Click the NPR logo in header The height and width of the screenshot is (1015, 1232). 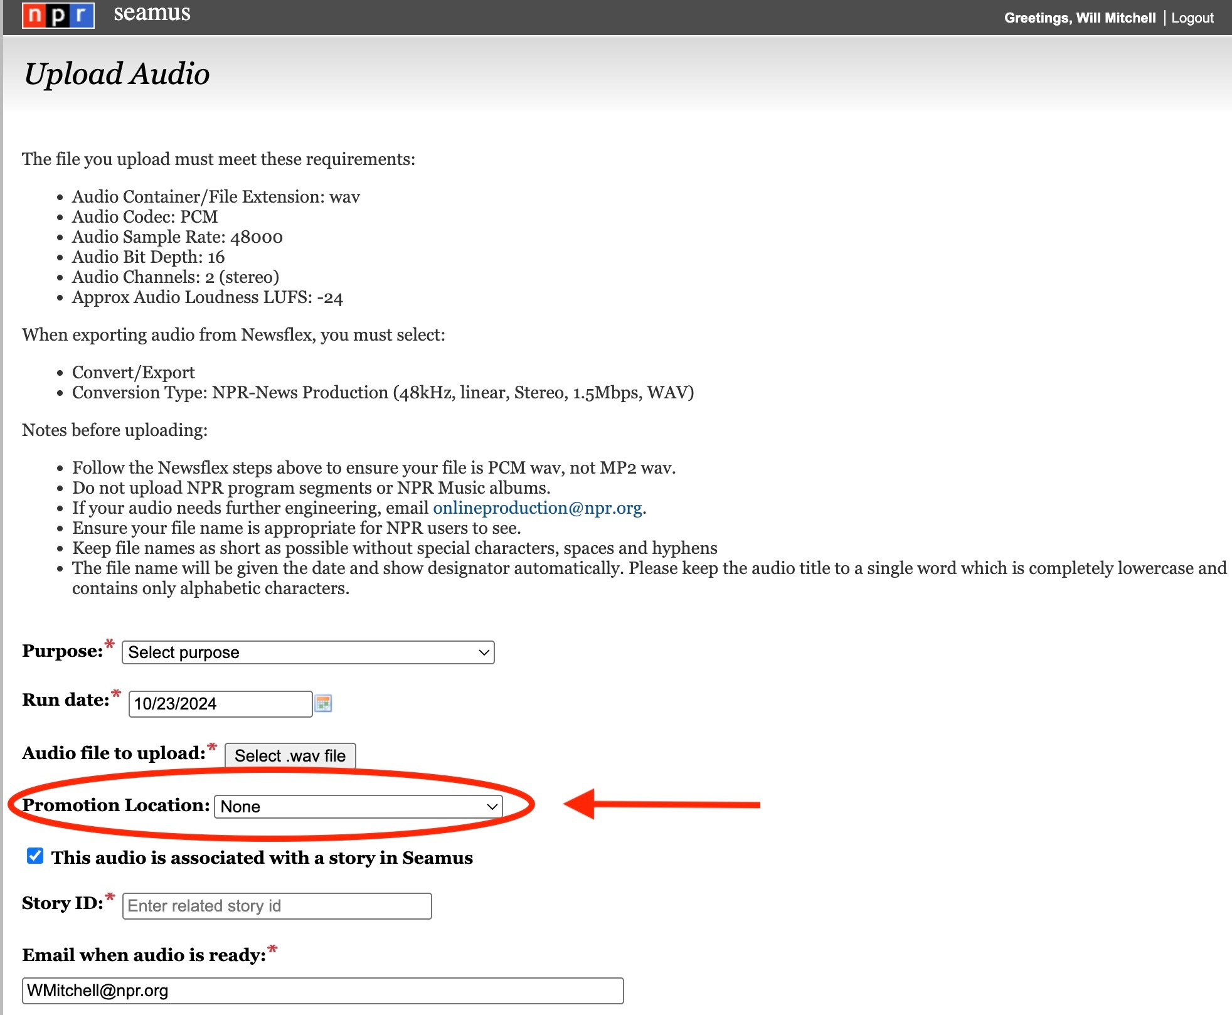[58, 15]
